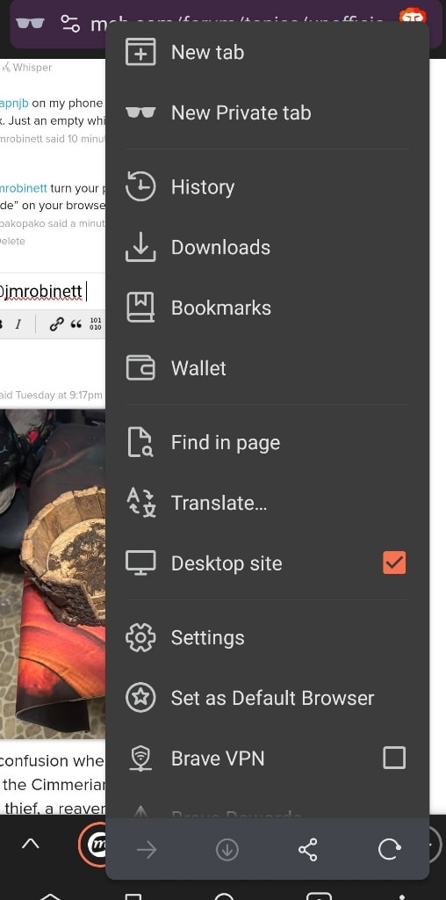This screenshot has height=900, width=446.
Task: Click the insert link icon in editor
Action: point(55,324)
